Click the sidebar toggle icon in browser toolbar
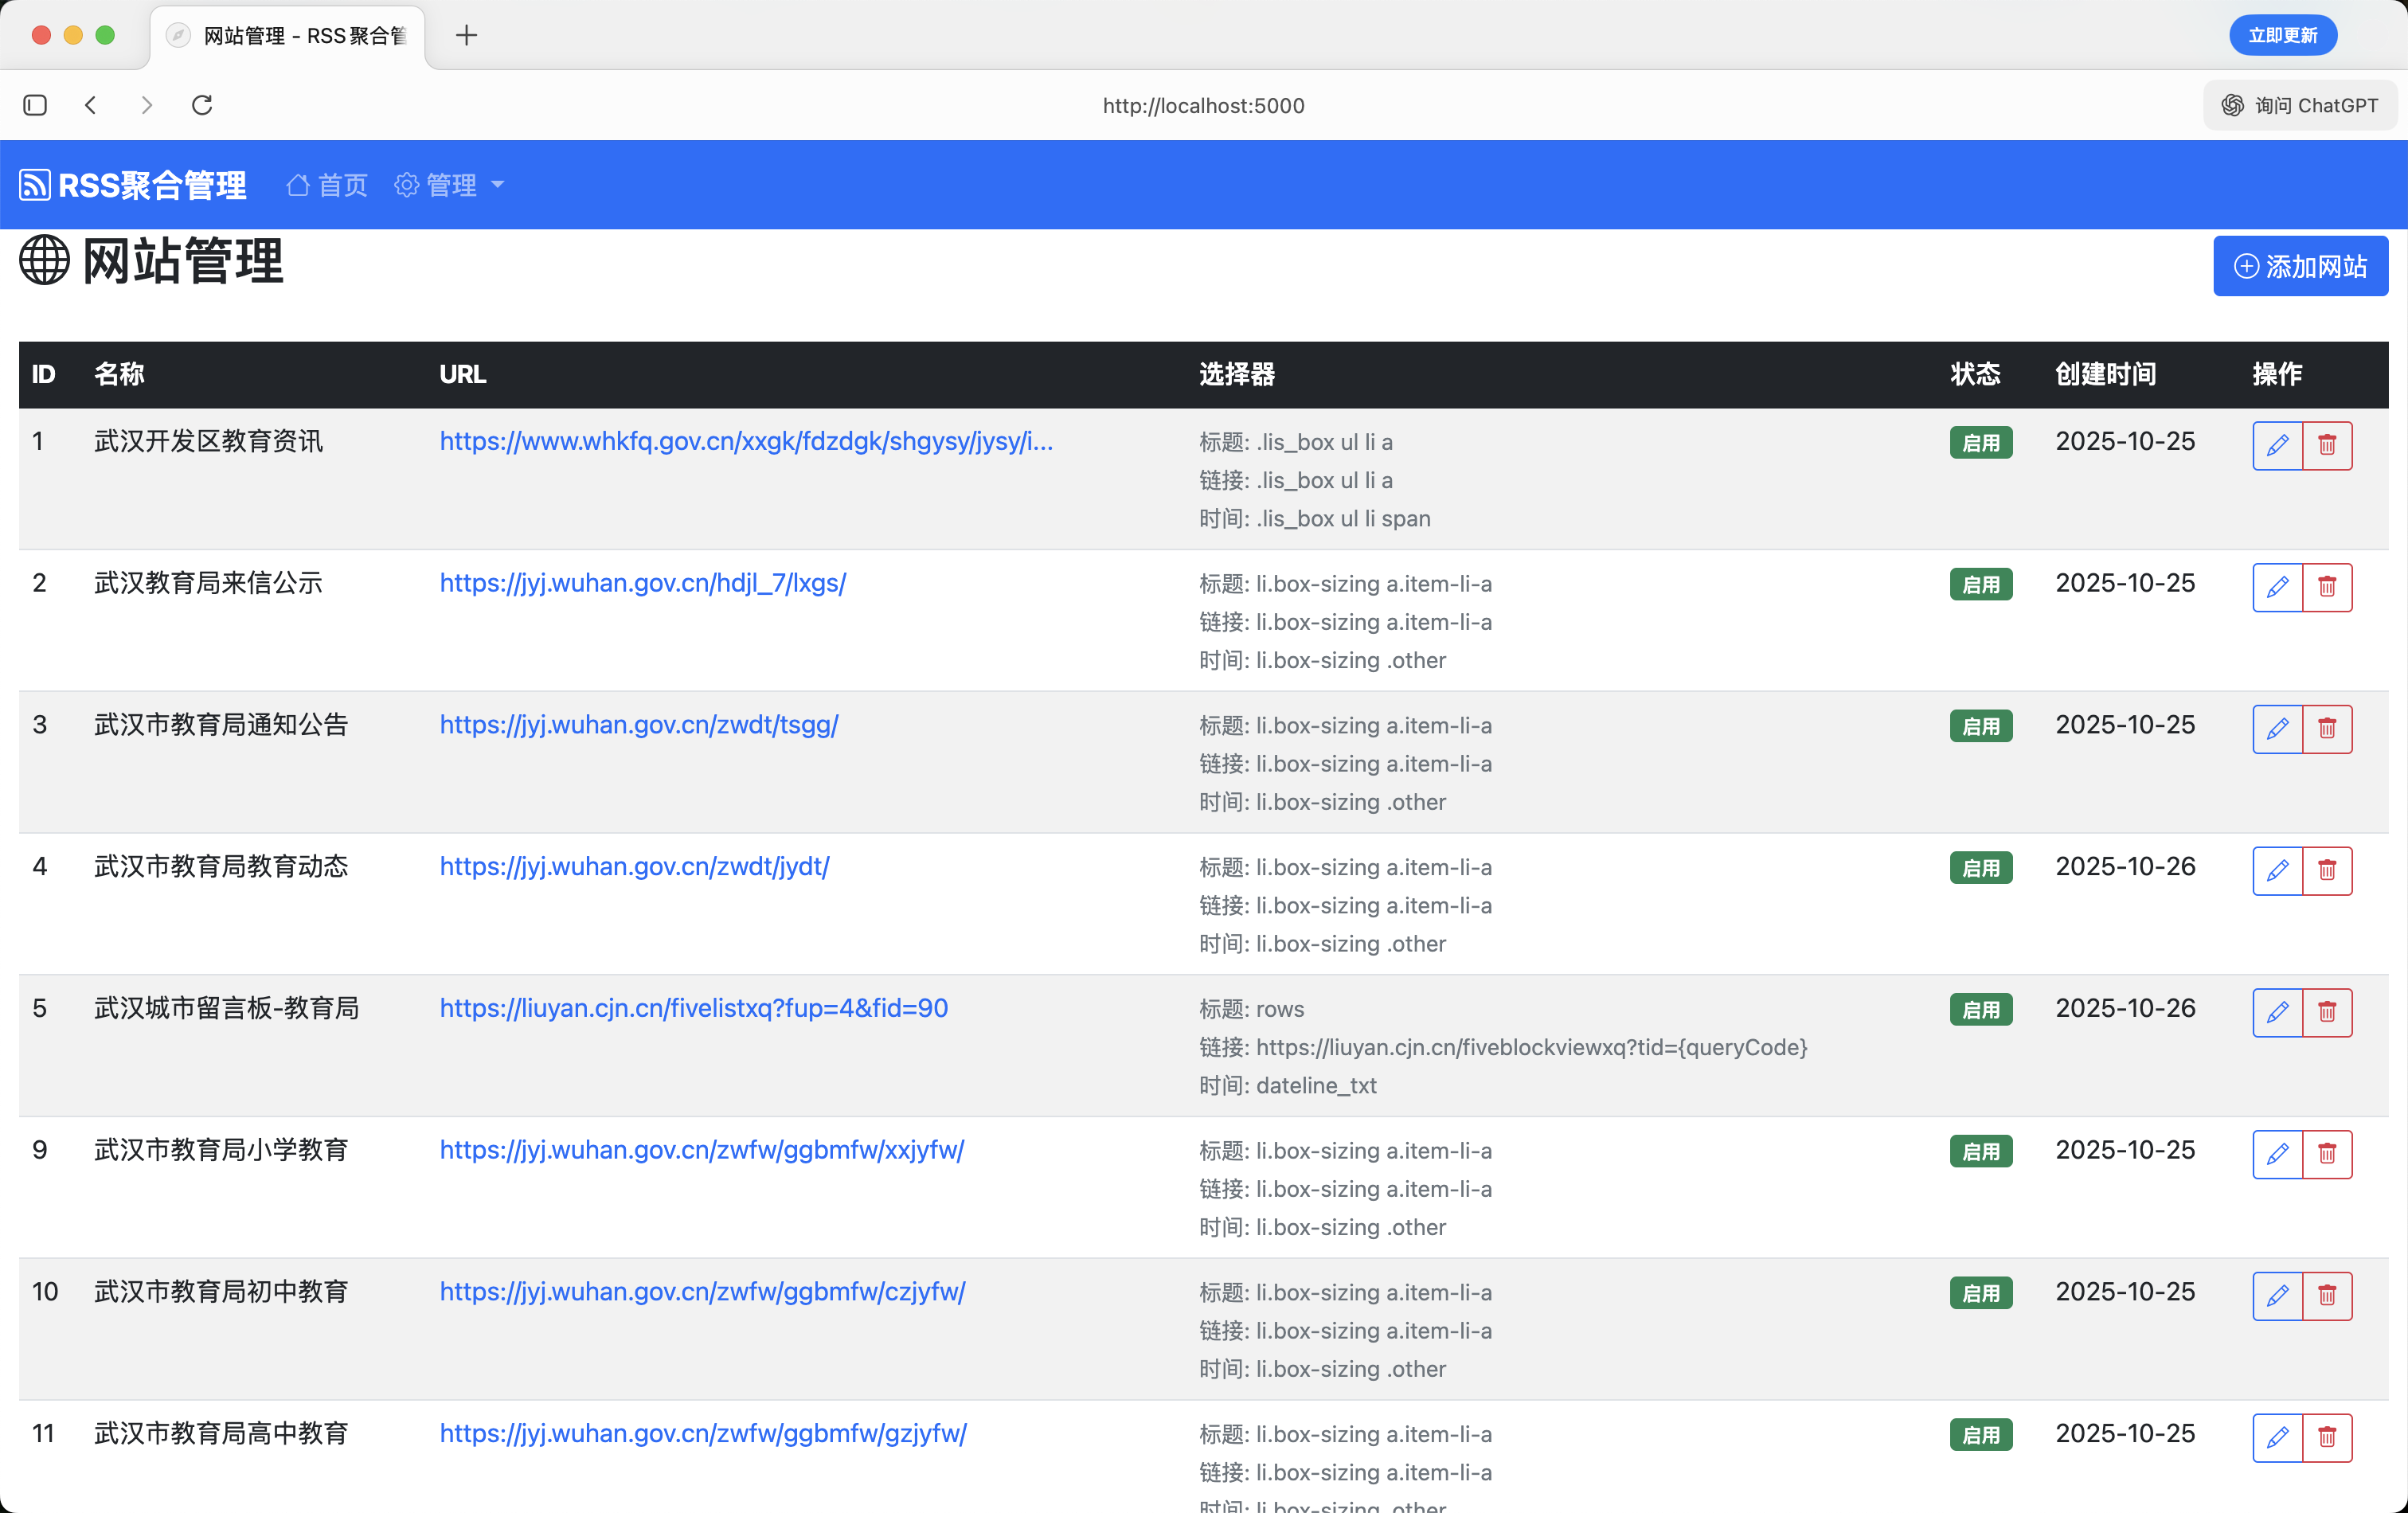The image size is (2408, 1513). click(x=36, y=105)
